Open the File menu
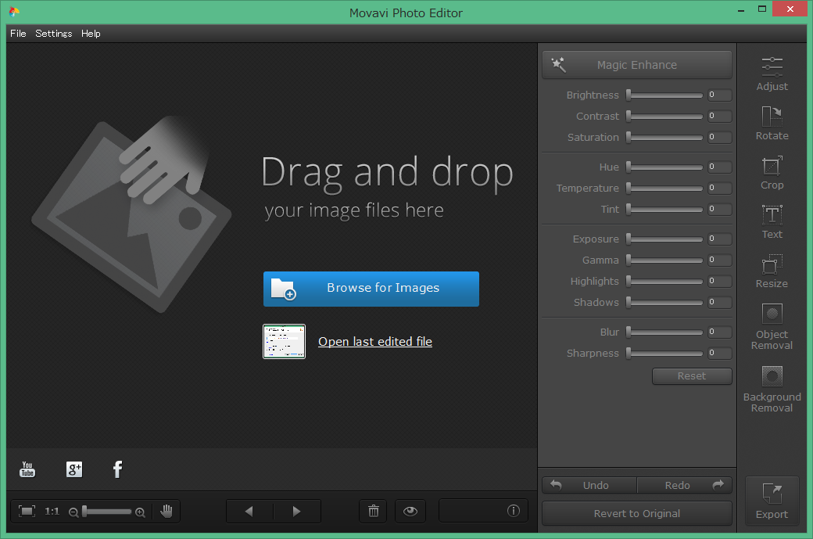 [18, 34]
